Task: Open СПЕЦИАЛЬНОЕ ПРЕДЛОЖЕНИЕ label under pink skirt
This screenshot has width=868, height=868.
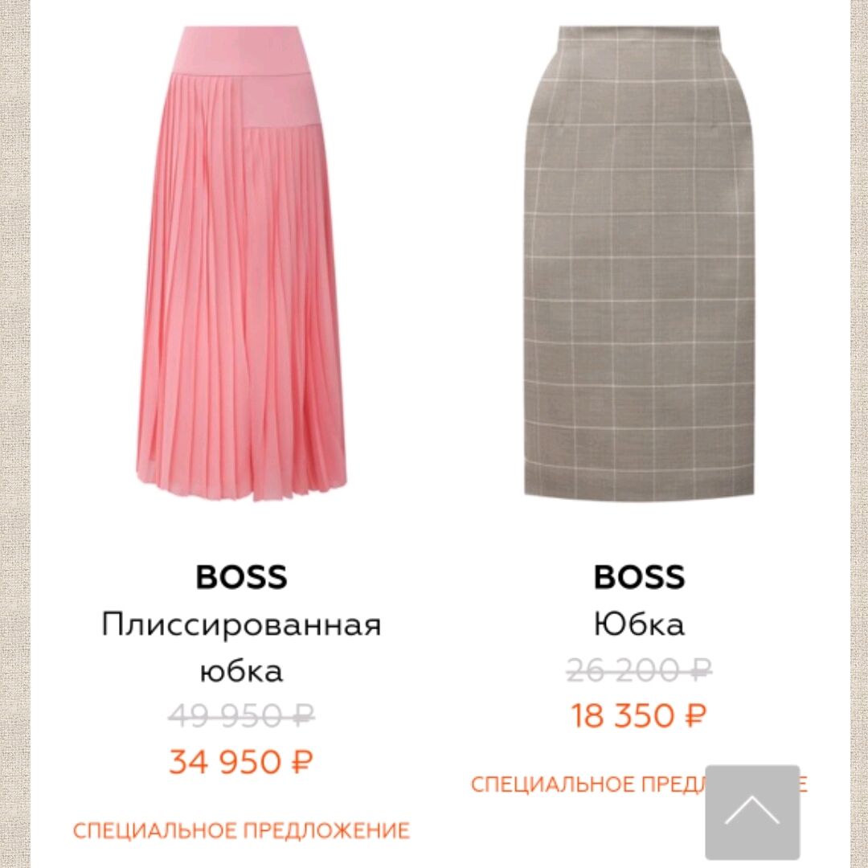Action: point(241,830)
